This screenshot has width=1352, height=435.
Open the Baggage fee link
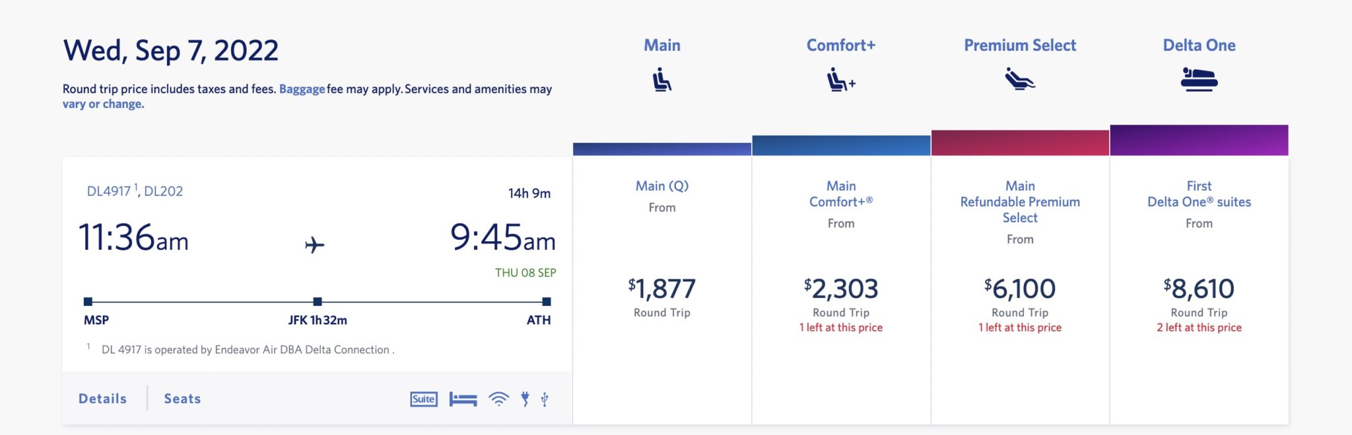(302, 89)
